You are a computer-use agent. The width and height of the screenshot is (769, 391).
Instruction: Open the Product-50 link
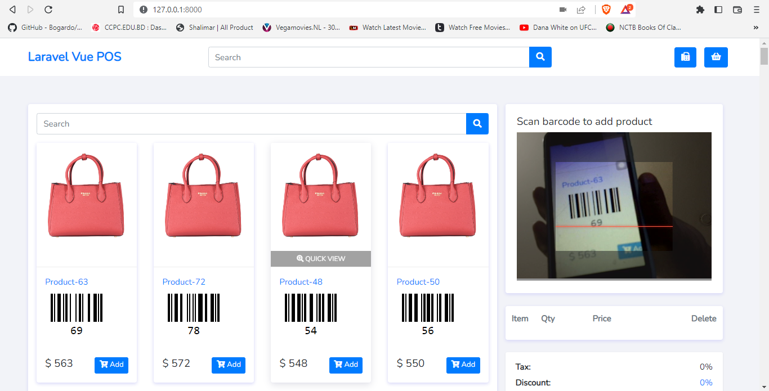tap(418, 282)
